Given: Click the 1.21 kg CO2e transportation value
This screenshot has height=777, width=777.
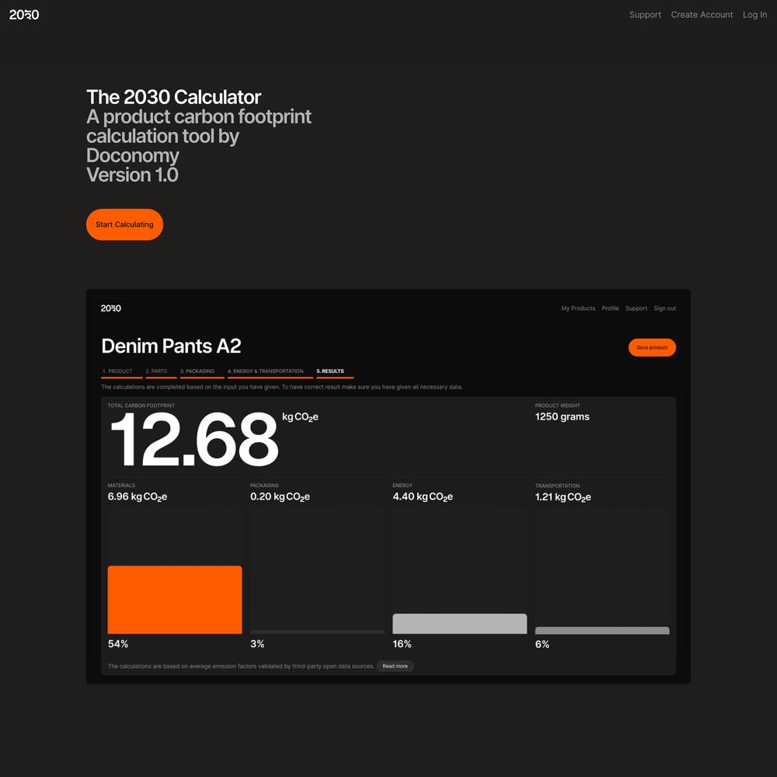Looking at the screenshot, I should pos(563,497).
